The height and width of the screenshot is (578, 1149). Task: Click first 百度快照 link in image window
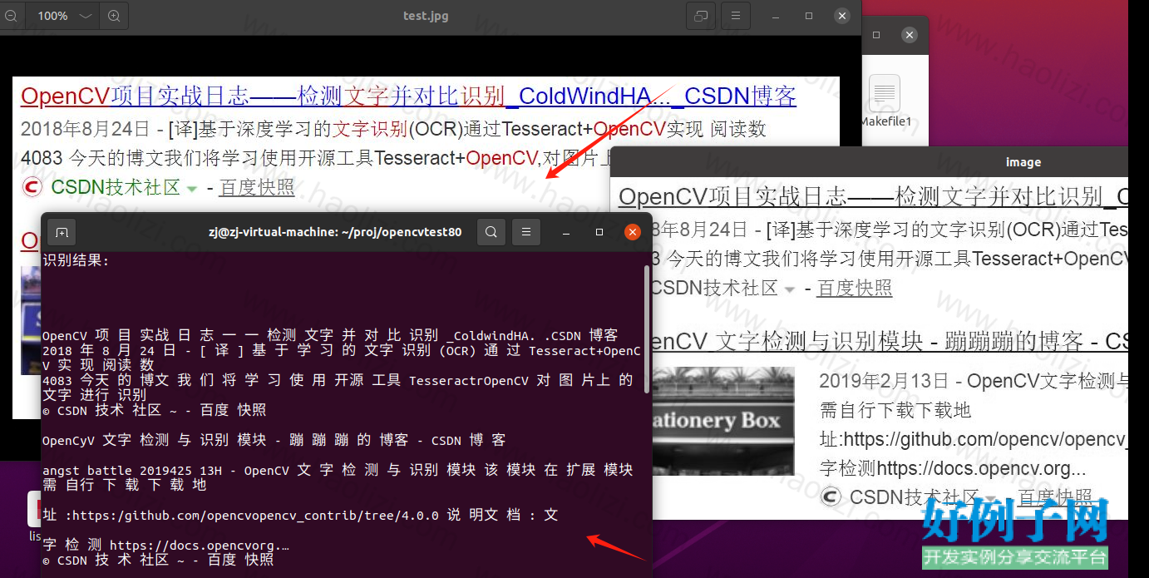pyautogui.click(x=855, y=289)
